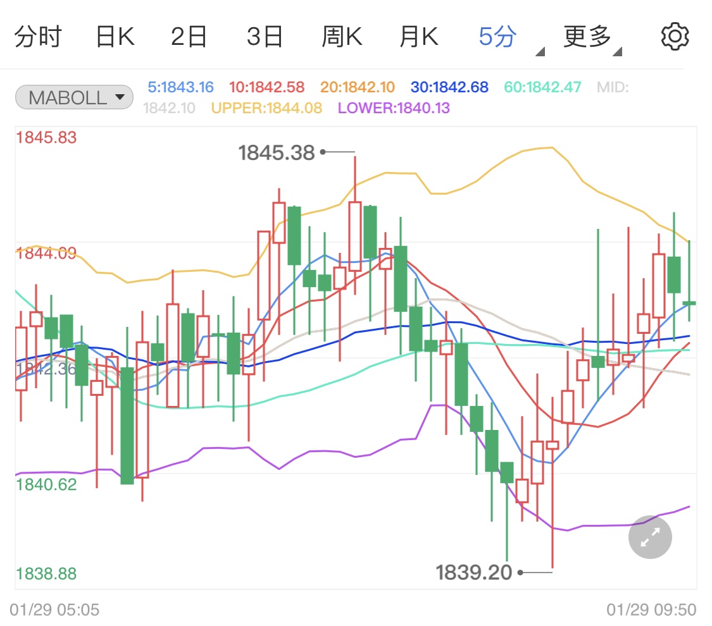
Task: Switch to the 日K tab
Action: tap(115, 37)
